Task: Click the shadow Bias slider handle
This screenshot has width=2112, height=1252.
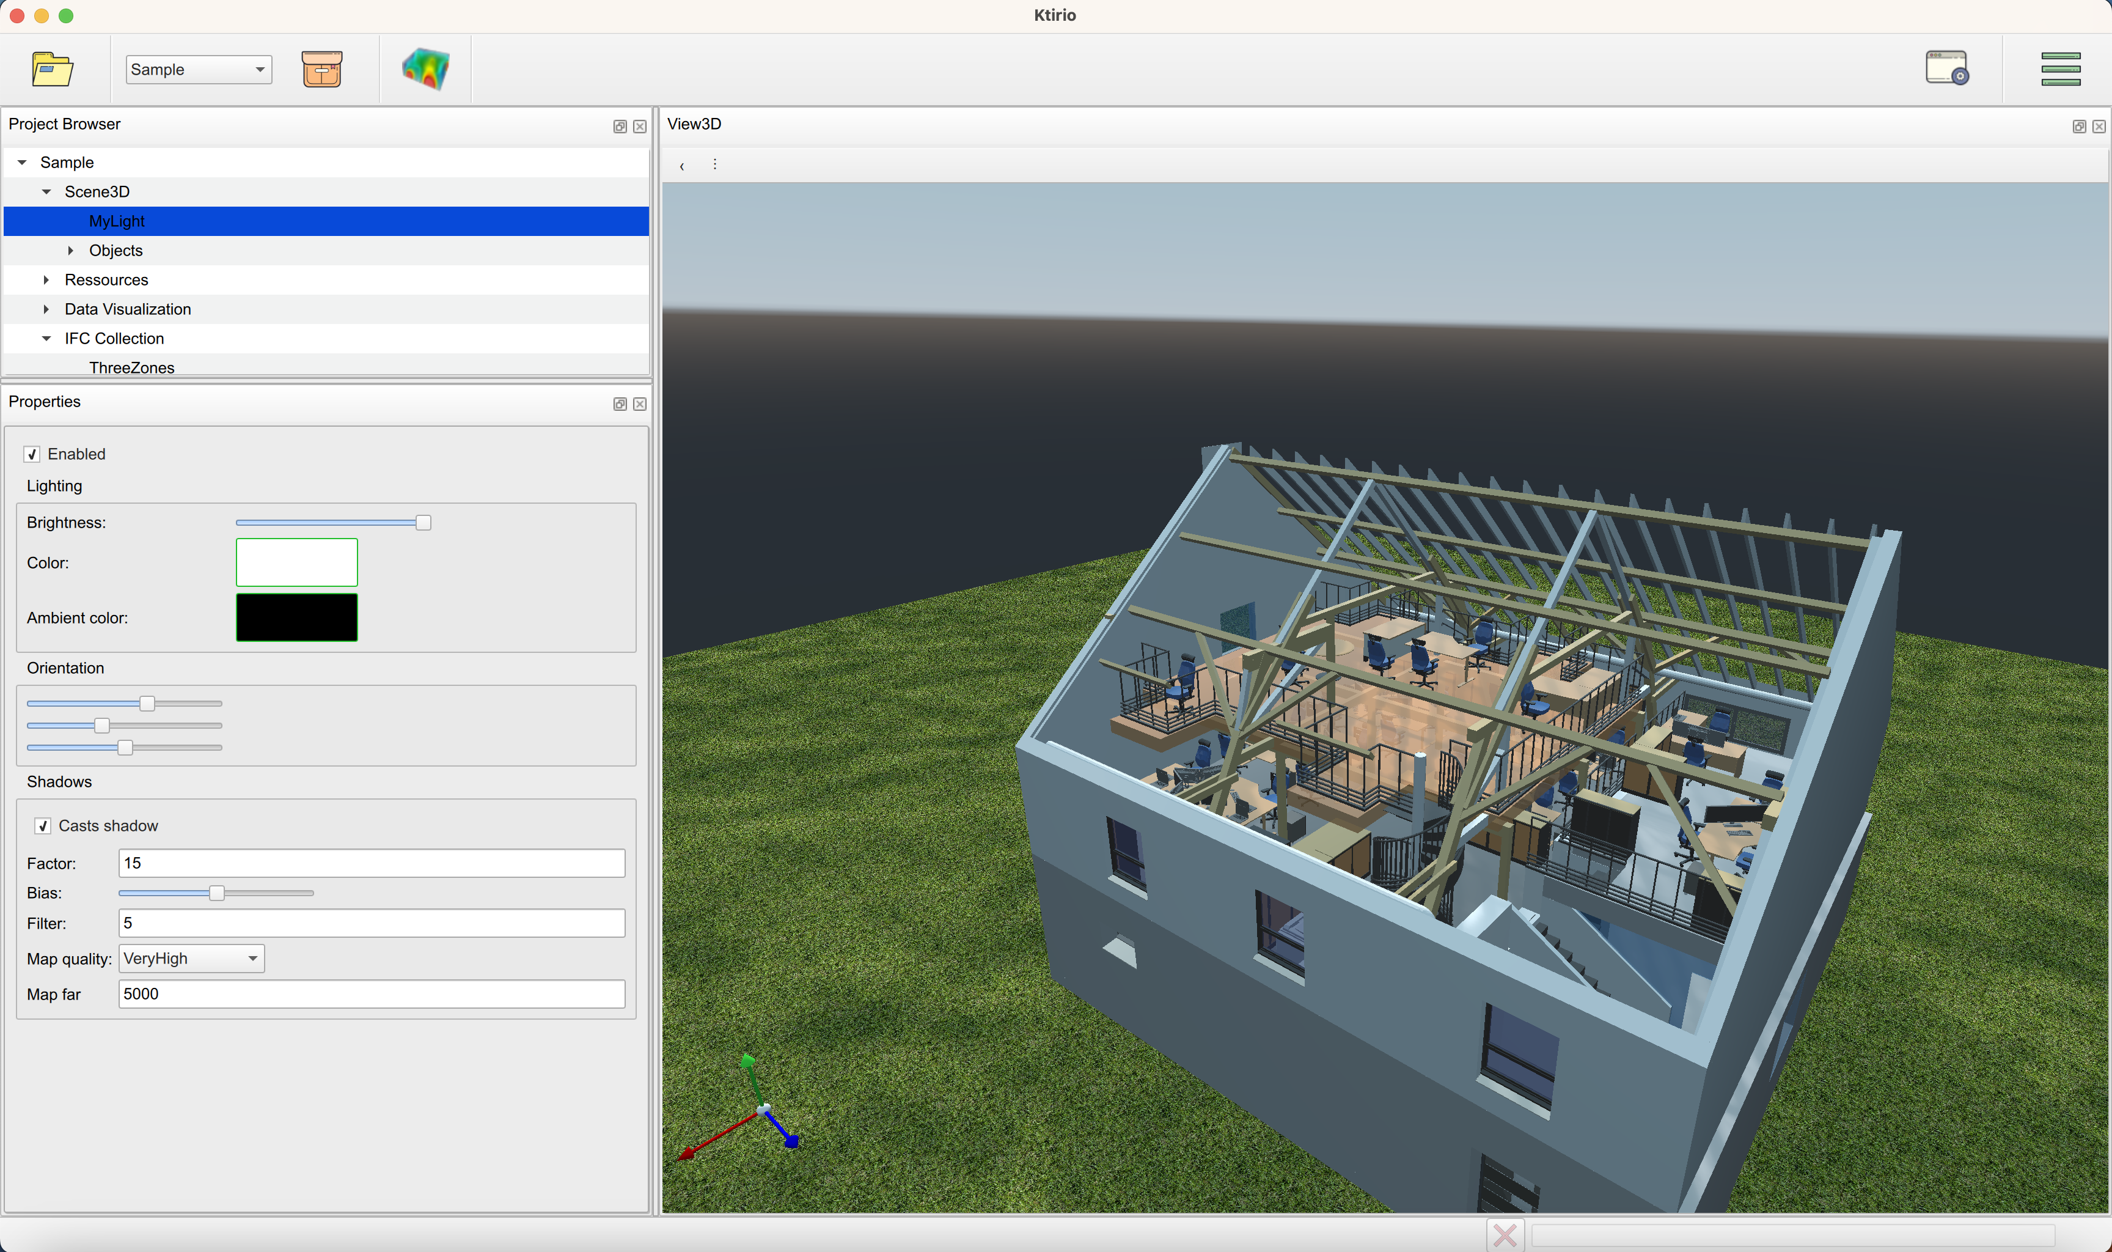Action: [217, 893]
